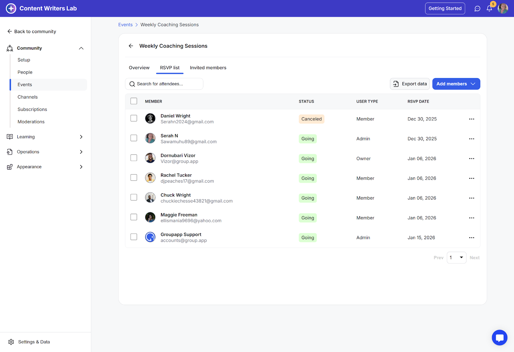Open the page number dropdown
The width and height of the screenshot is (514, 352).
point(456,257)
